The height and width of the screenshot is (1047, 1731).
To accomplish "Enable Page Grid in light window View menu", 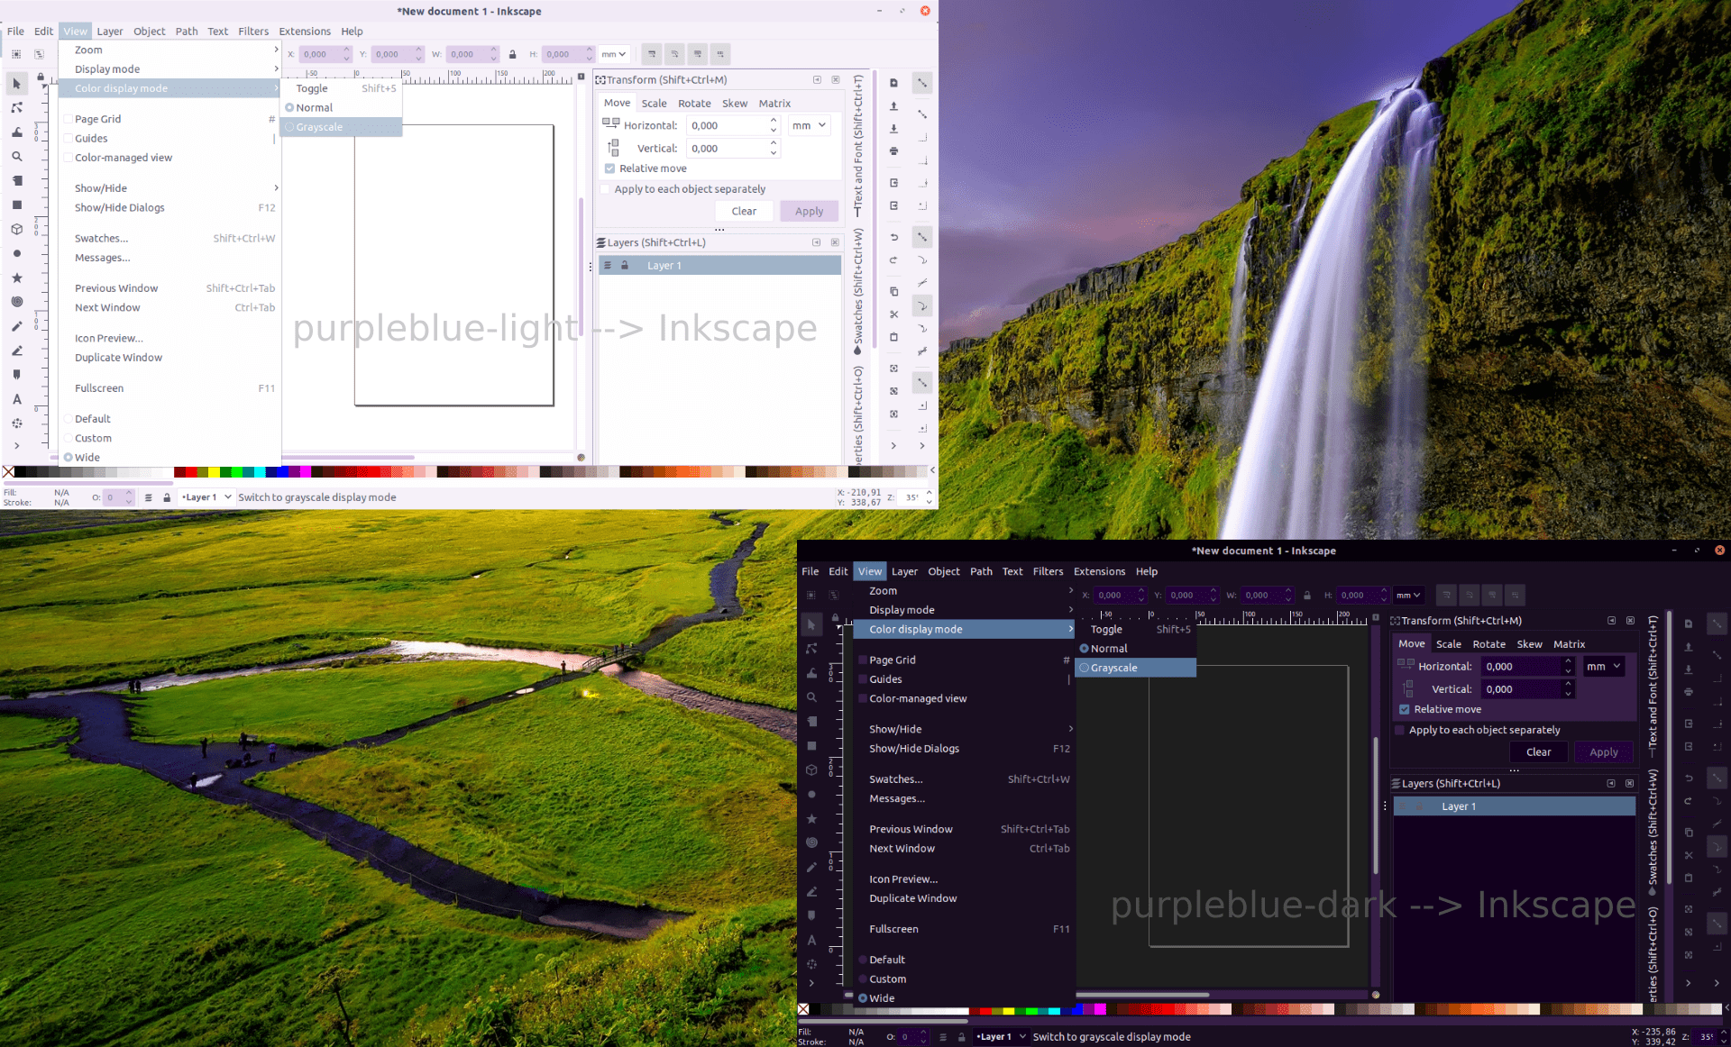I will [x=169, y=119].
